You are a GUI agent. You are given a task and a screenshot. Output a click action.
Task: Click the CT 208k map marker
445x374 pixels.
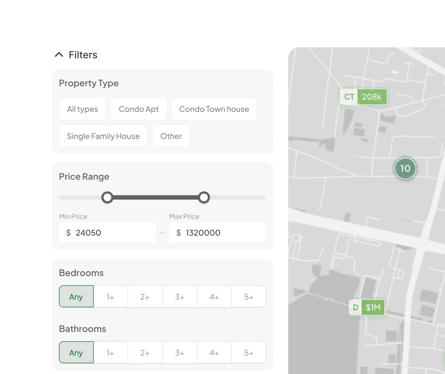pyautogui.click(x=364, y=97)
